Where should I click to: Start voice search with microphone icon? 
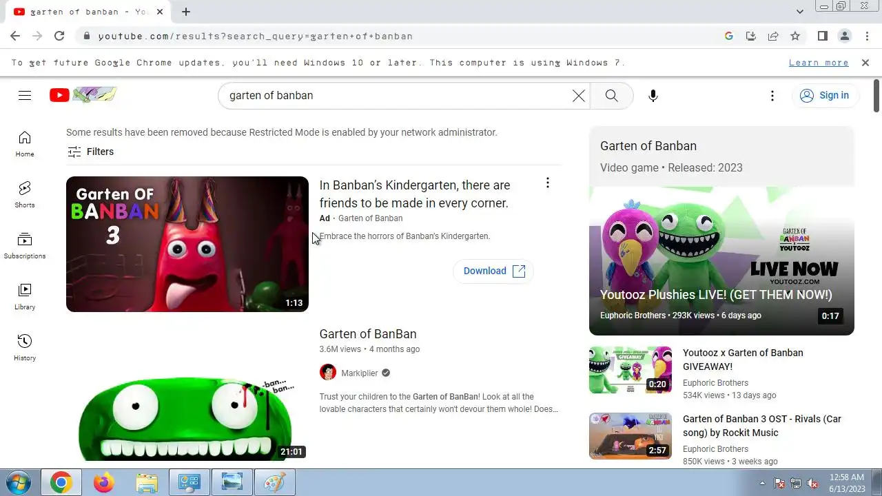pyautogui.click(x=653, y=96)
